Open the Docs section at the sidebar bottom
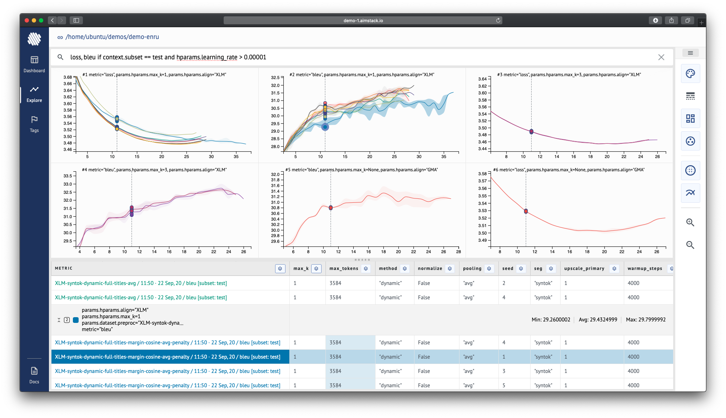The height and width of the screenshot is (418, 726). tap(34, 375)
